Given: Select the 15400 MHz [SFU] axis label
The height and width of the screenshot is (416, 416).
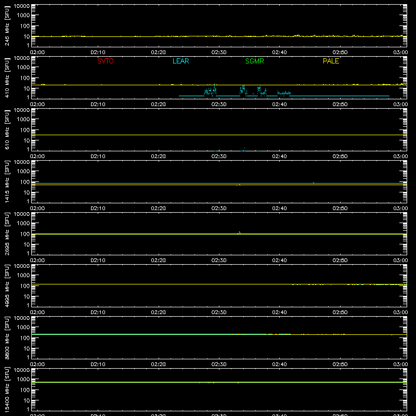Looking at the screenshot, I should (x=7, y=389).
